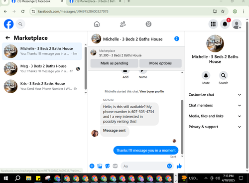The image size is (249, 183).
Task: Click the chat message area scrollbar
Action: [182, 127]
